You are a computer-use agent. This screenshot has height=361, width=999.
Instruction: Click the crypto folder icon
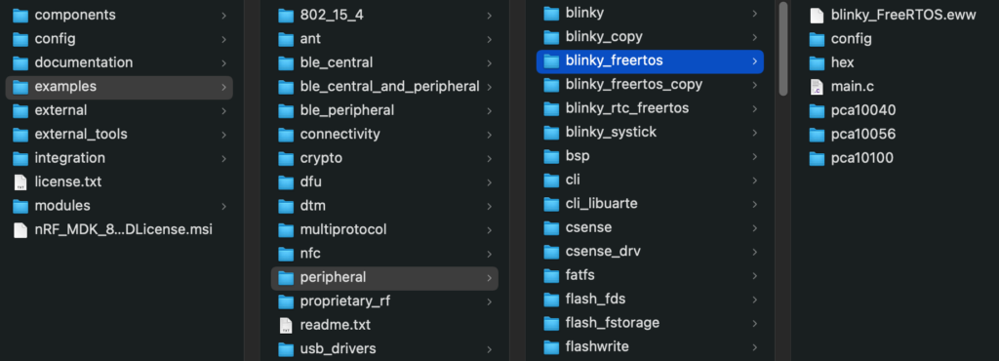286,158
